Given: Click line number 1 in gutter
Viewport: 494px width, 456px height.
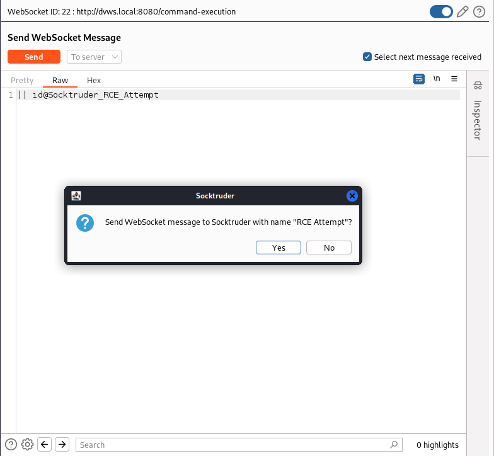Looking at the screenshot, I should pyautogui.click(x=11, y=94).
